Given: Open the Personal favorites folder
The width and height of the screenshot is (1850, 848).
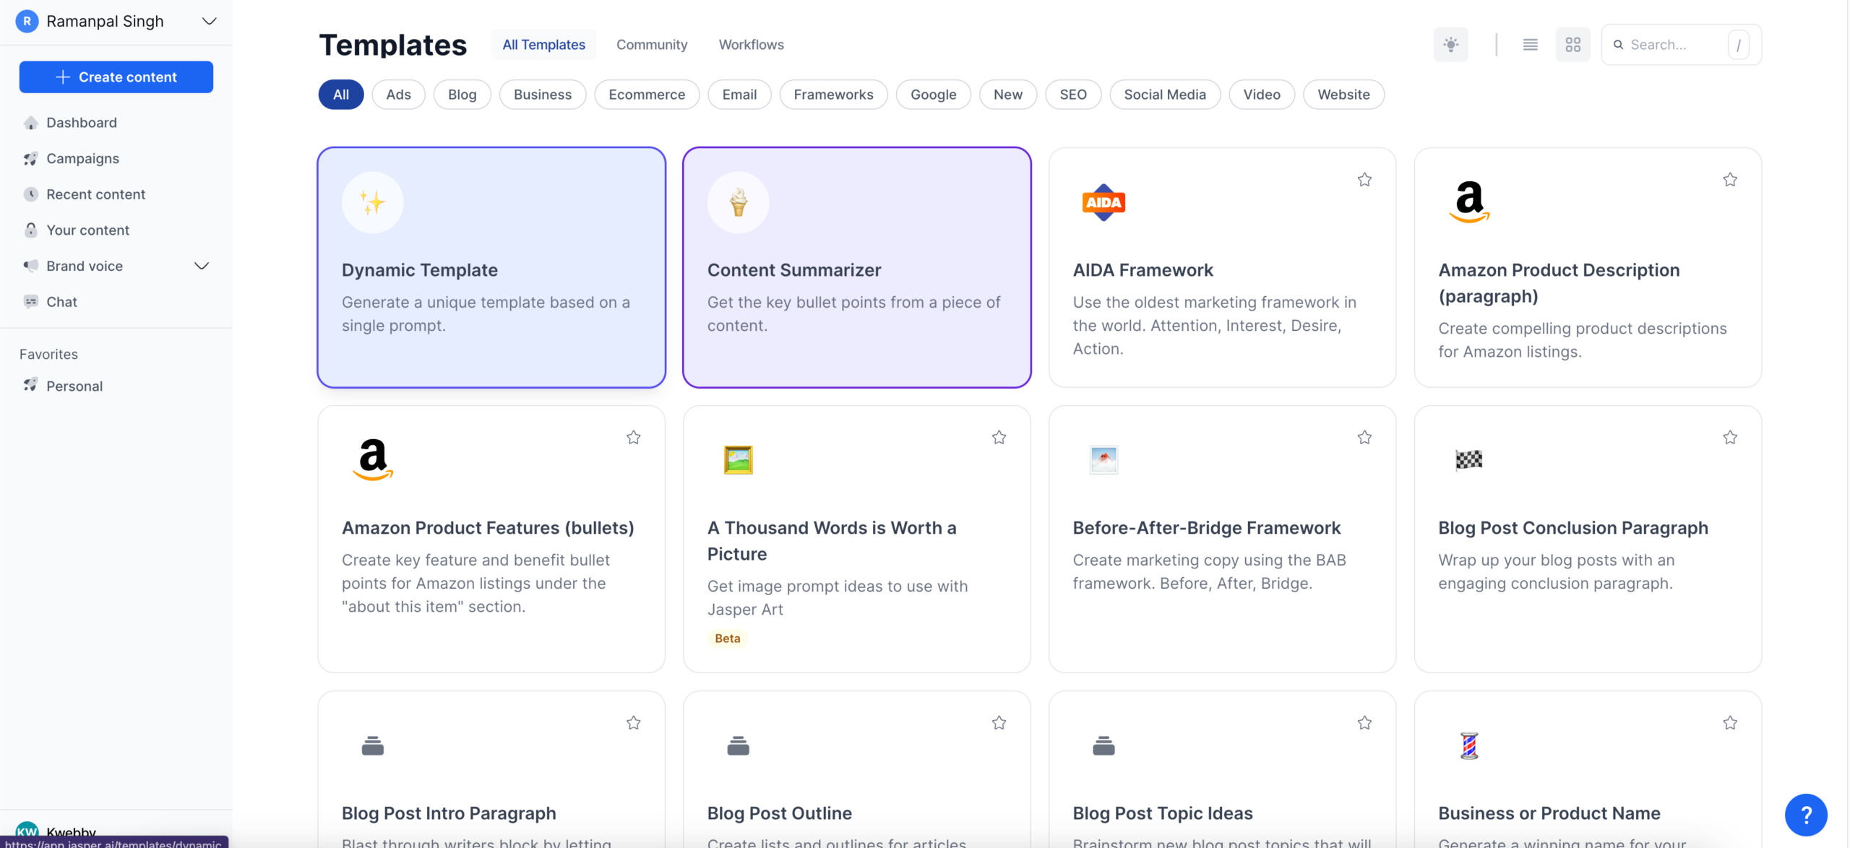Looking at the screenshot, I should click(74, 386).
